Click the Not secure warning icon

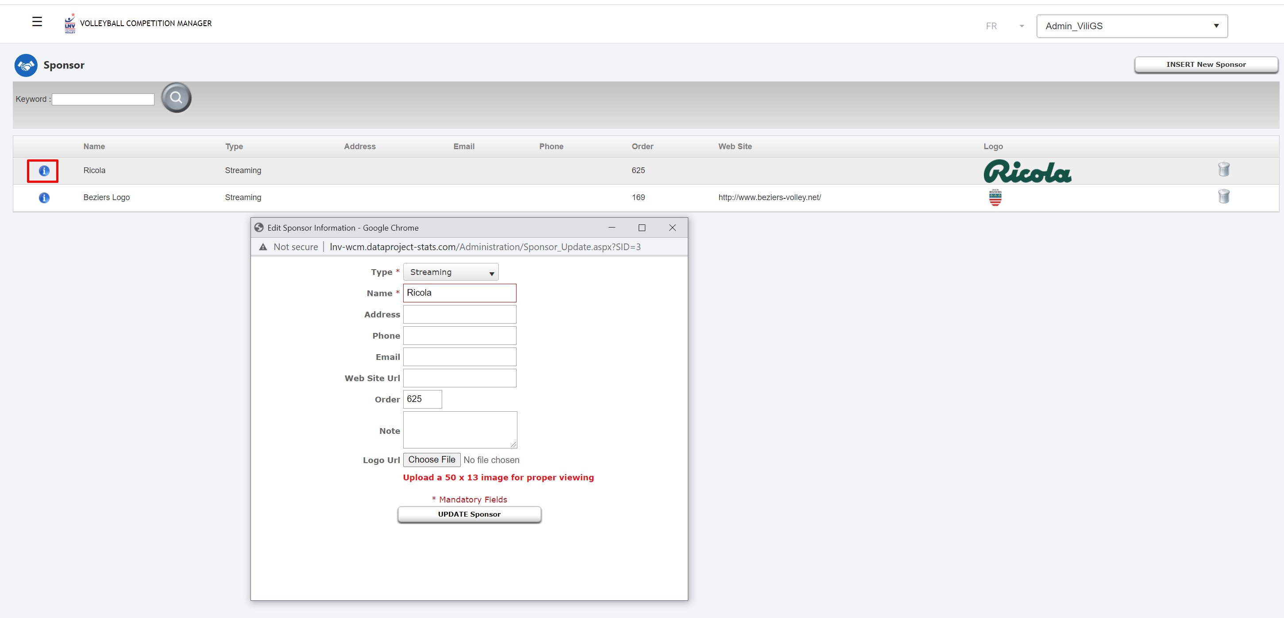(x=263, y=247)
